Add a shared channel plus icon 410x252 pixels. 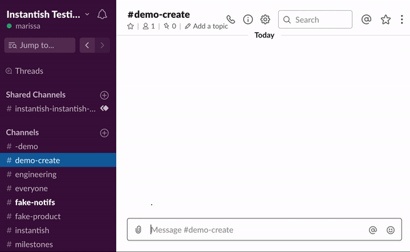[105, 95]
